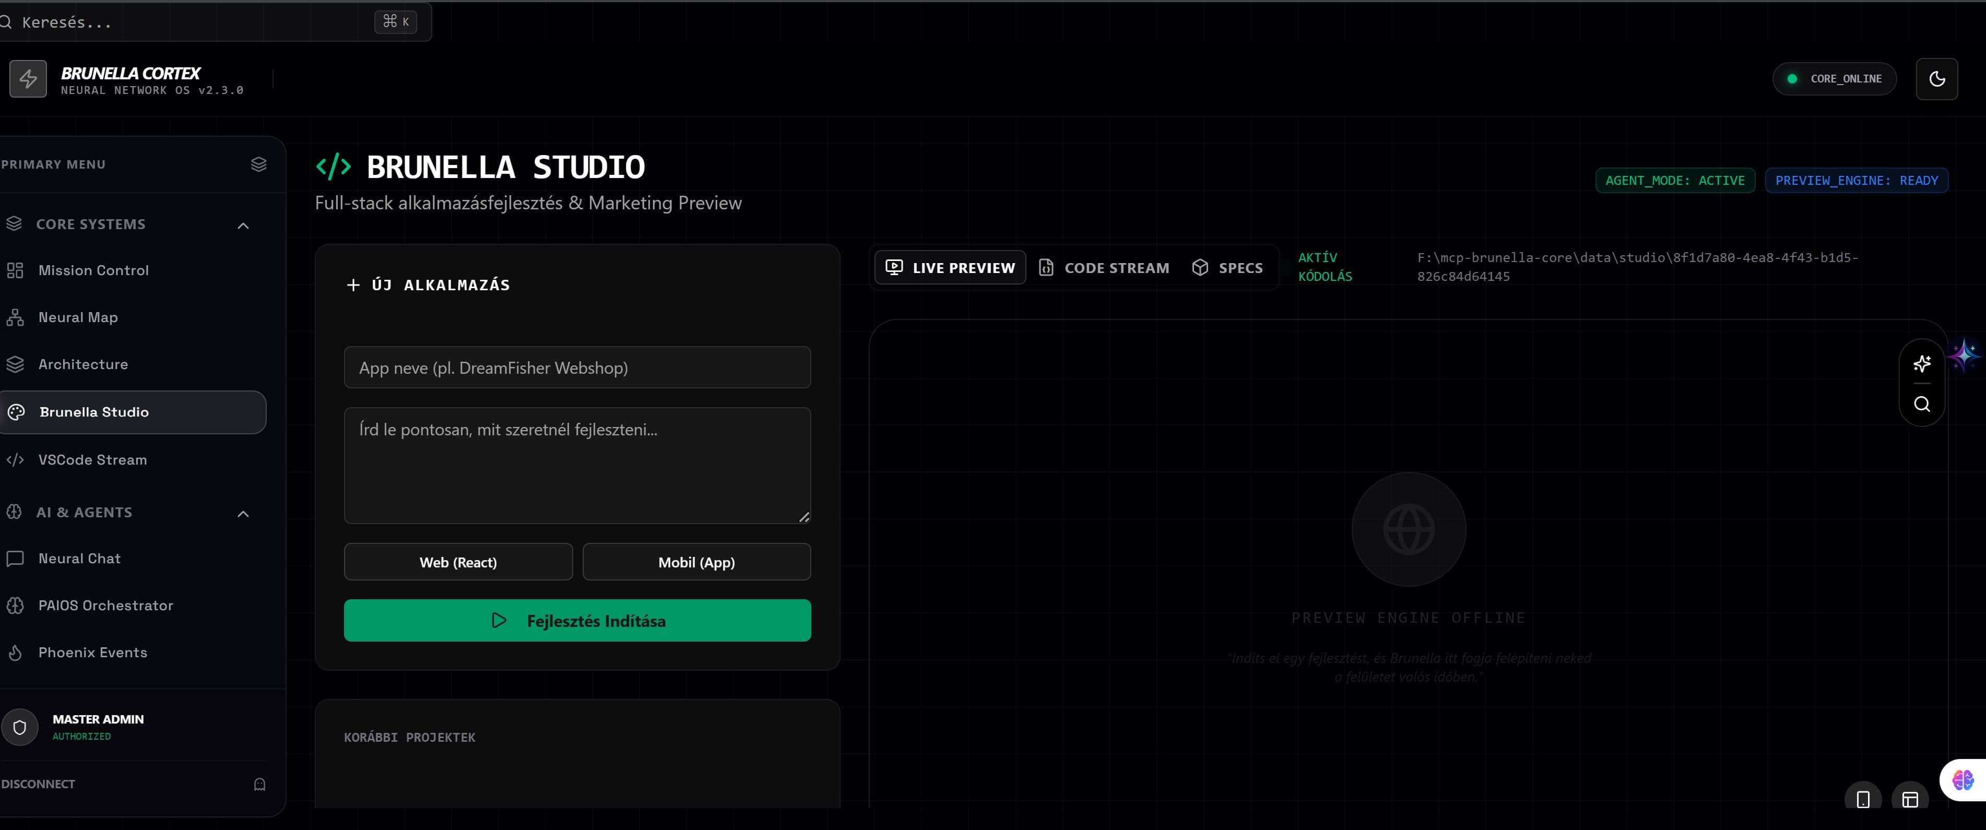Select Web (React) platform option
Image resolution: width=1986 pixels, height=830 pixels.
click(458, 562)
